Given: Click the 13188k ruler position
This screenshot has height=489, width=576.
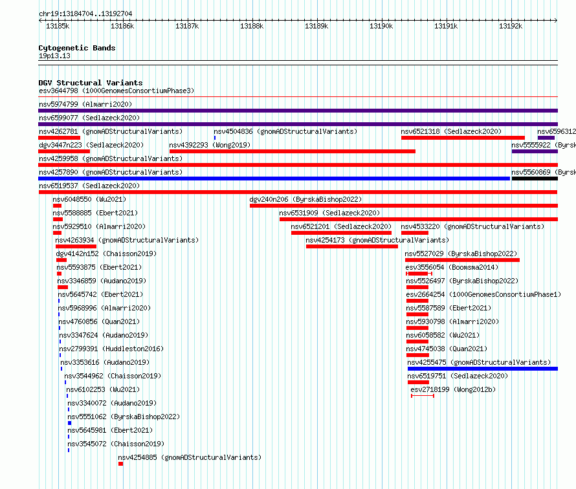Looking at the screenshot, I should click(x=252, y=26).
